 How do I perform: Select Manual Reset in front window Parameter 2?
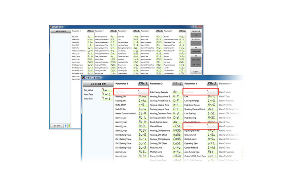(x=156, y=126)
